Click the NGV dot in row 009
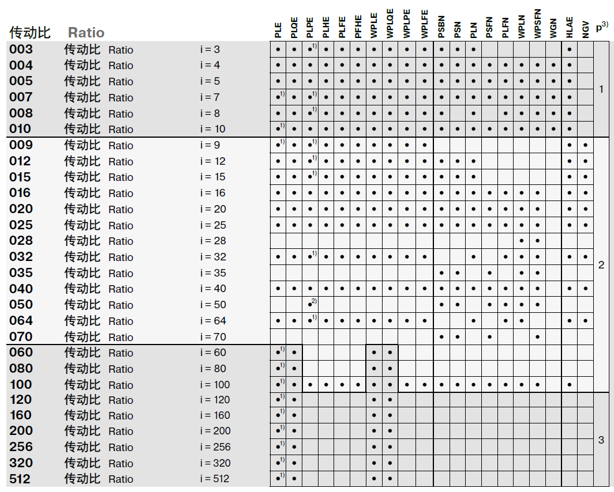614x492 pixels. pos(585,145)
